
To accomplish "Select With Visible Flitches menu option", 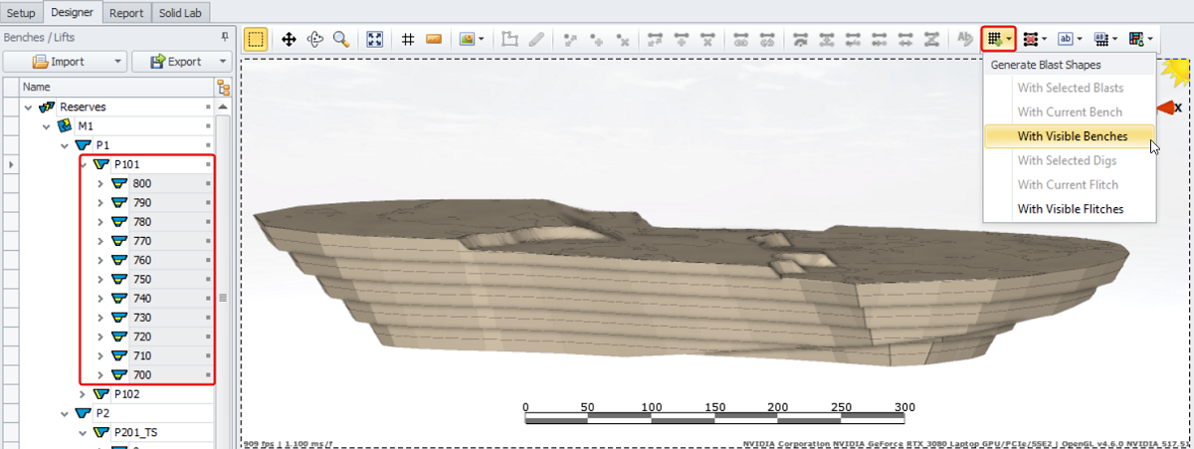I will click(x=1070, y=209).
